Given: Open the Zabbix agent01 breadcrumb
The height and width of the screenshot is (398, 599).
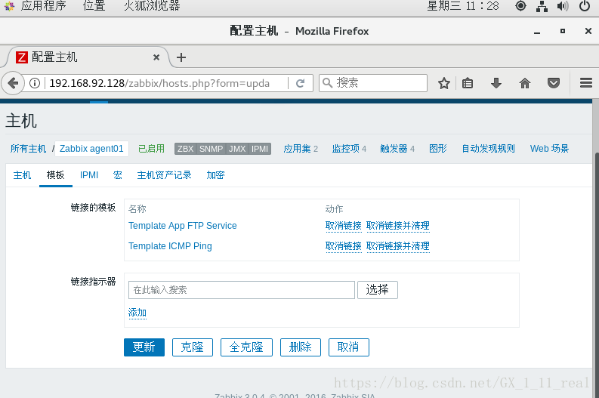Looking at the screenshot, I should (91, 149).
